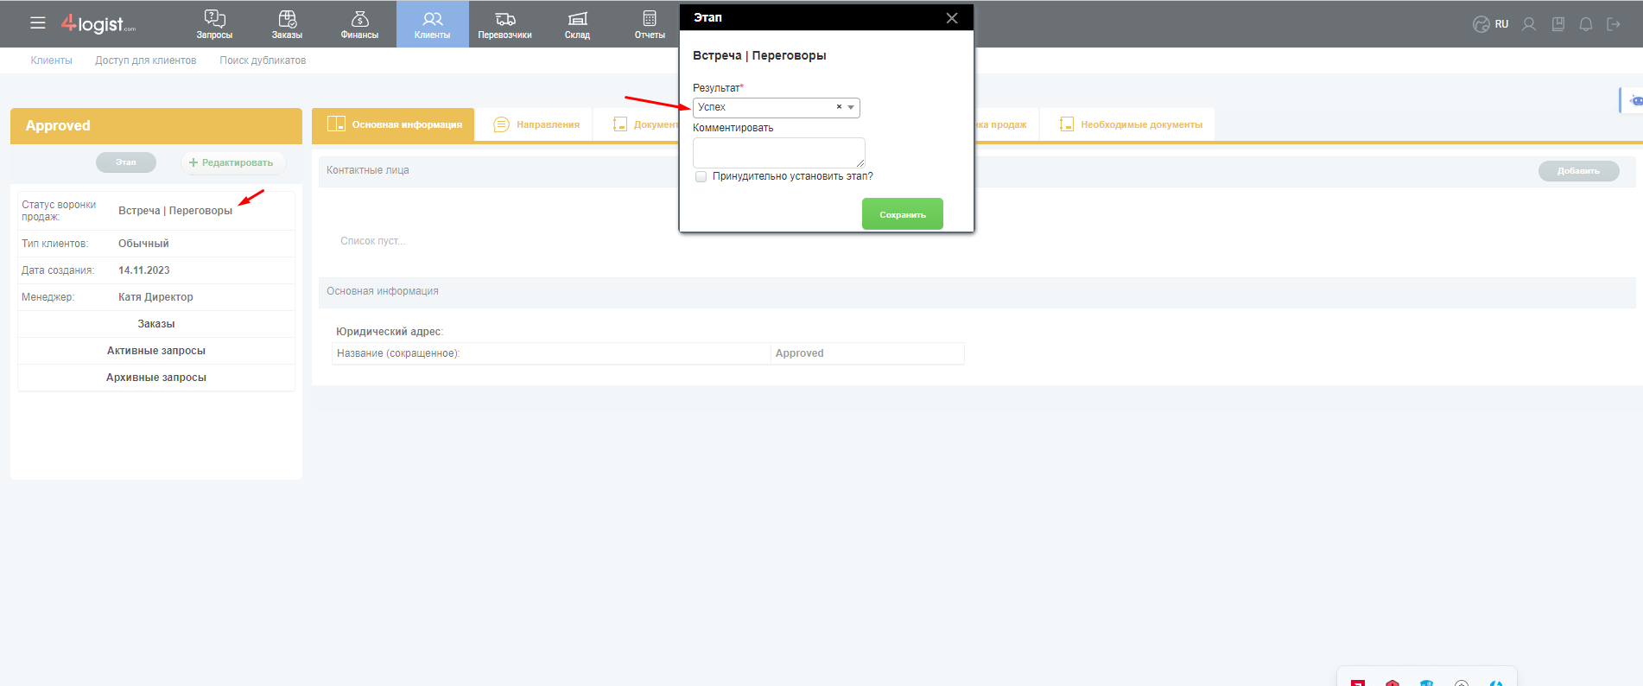This screenshot has width=1643, height=686.
Task: Open Заказы section in top bar
Action: 287,24
